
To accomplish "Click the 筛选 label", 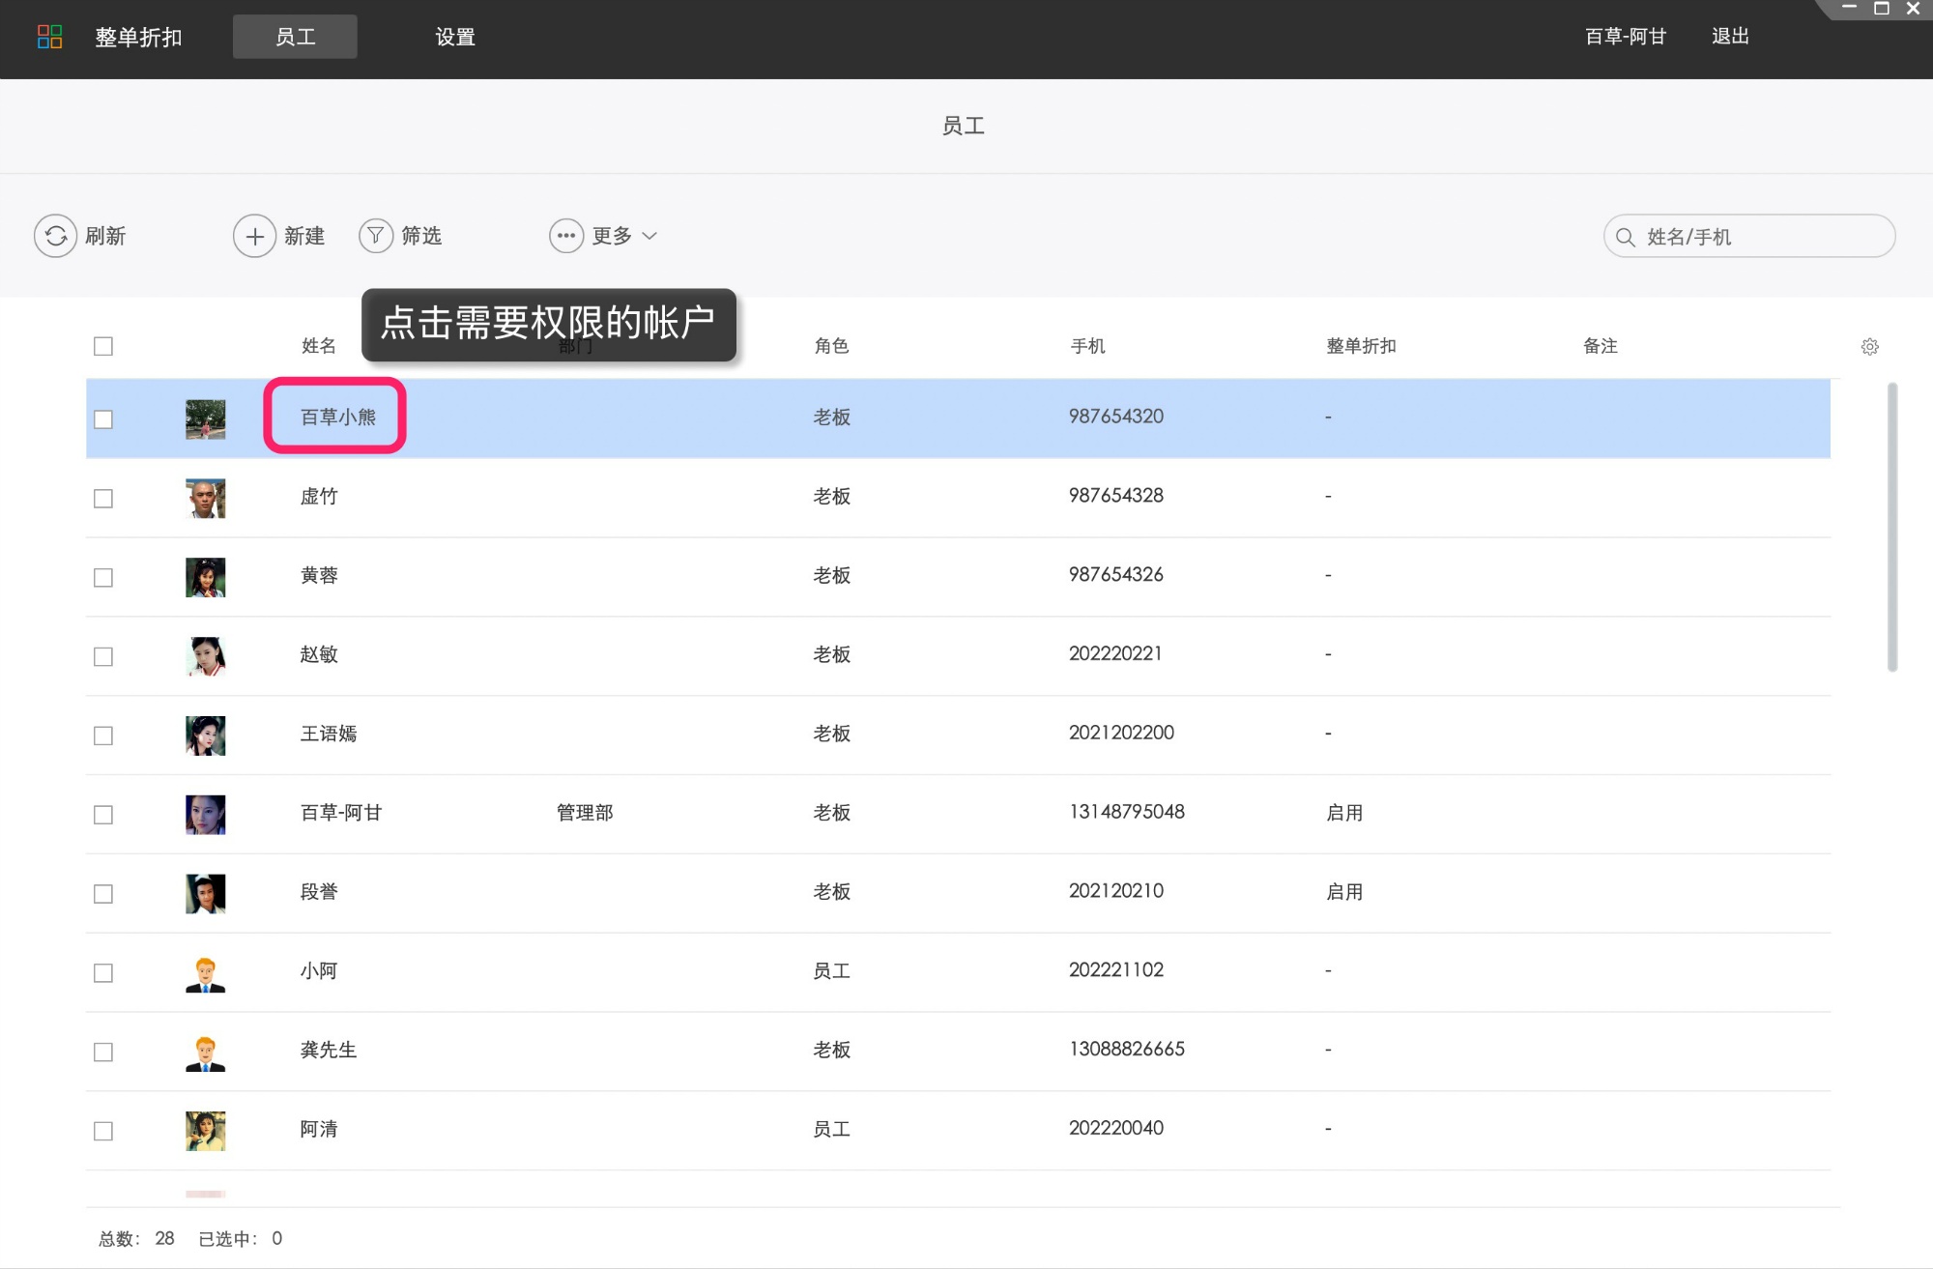I will (421, 236).
